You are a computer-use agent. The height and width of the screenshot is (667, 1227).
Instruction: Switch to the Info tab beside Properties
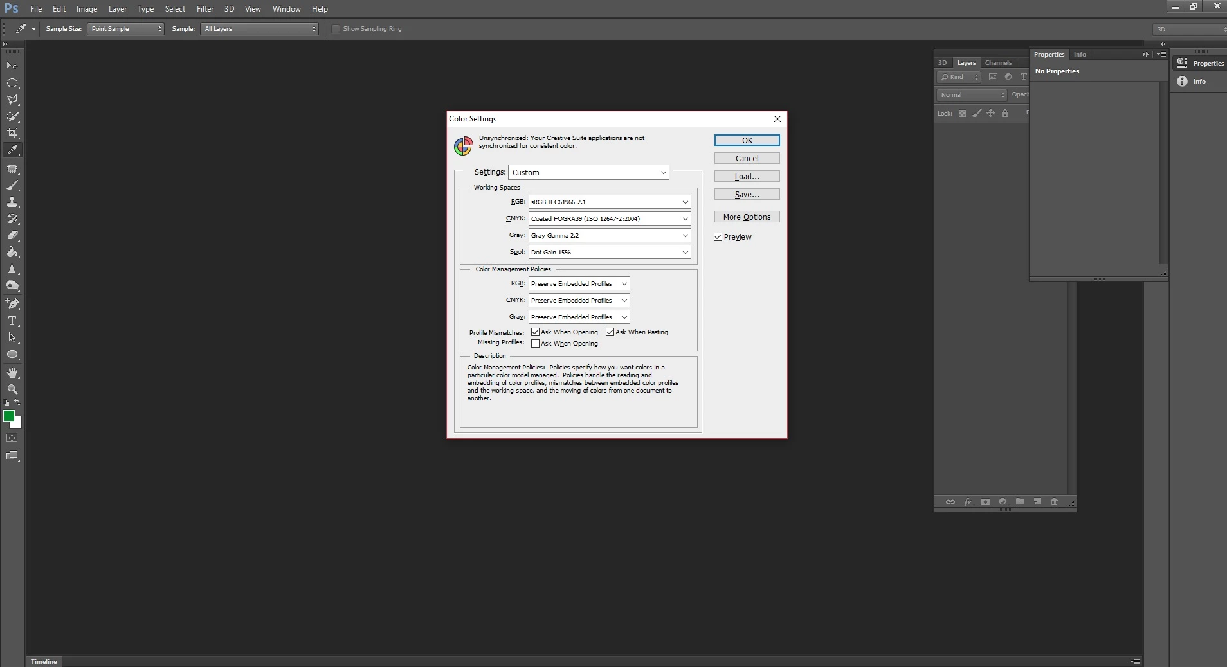click(1080, 55)
